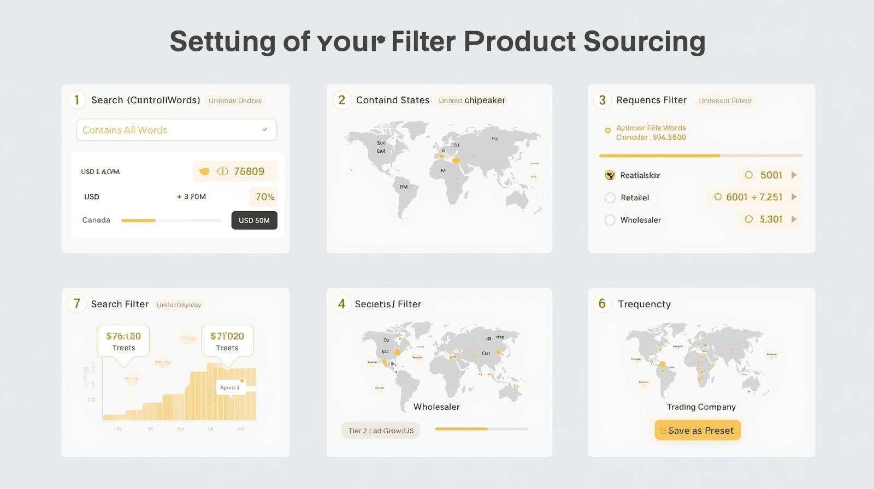Viewport: 874px width, 489px height.
Task: Click the USD 50M button
Action: coord(254,220)
